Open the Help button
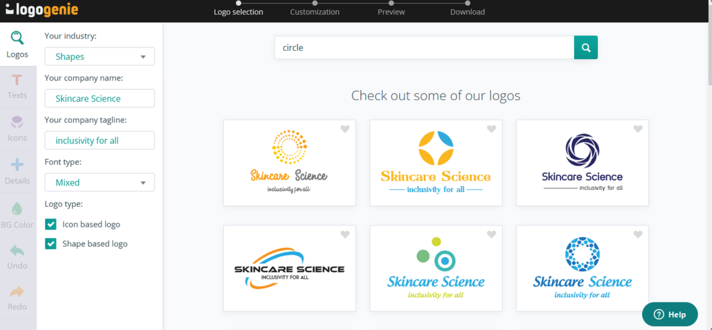Viewport: 712px width, 330px height. pyautogui.click(x=670, y=314)
